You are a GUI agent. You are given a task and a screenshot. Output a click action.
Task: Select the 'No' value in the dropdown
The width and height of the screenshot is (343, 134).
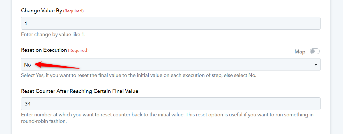pos(27,65)
